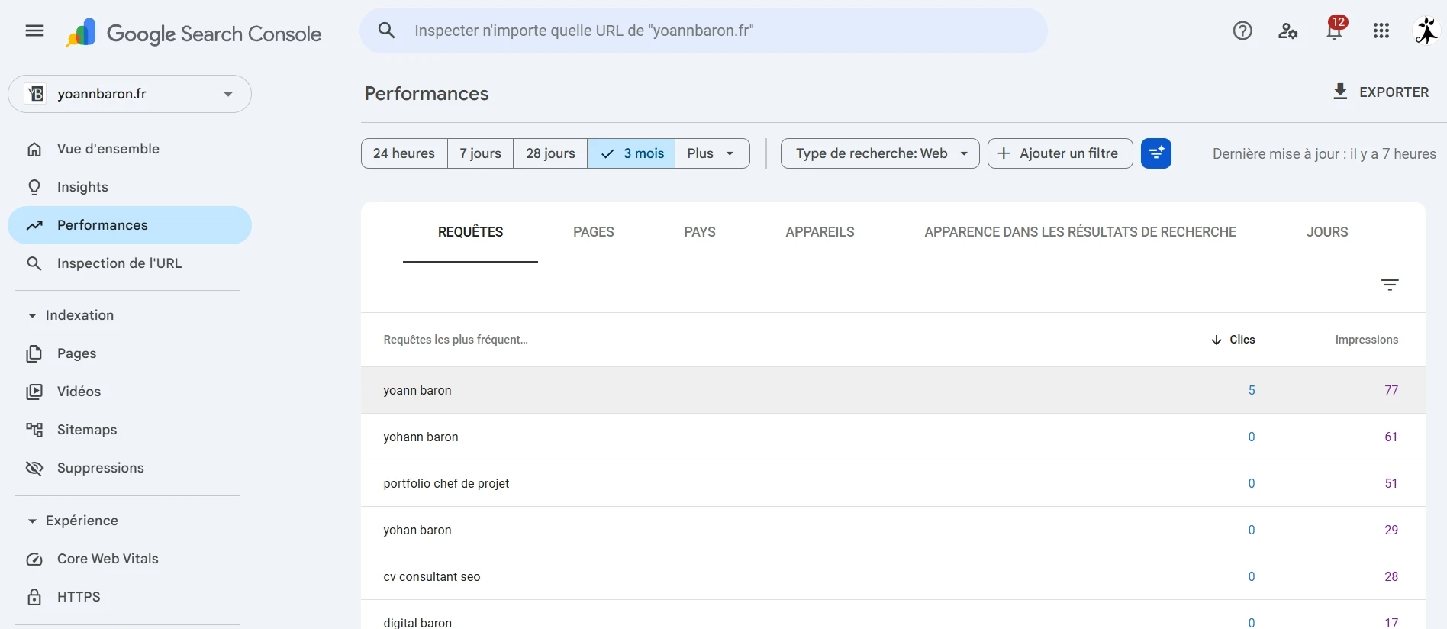Click the Performances trend icon
1447x629 pixels.
point(34,225)
